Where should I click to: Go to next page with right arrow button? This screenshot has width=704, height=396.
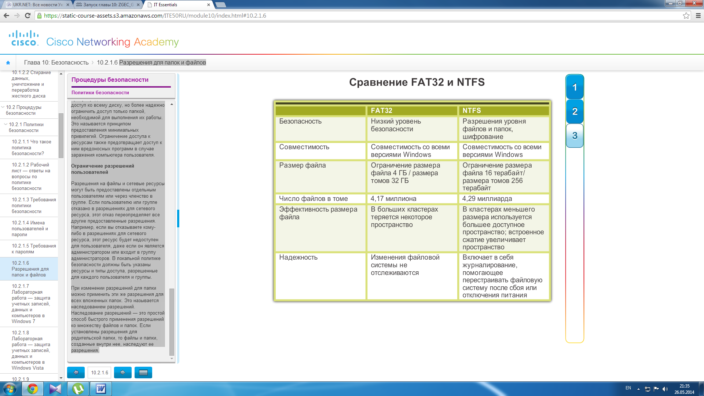[123, 373]
